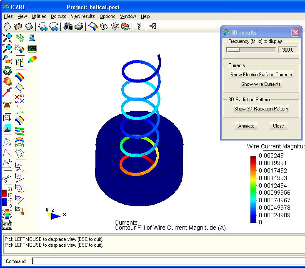This screenshot has width=305, height=268.
Task: Open the View results menu
Action: 83,16
